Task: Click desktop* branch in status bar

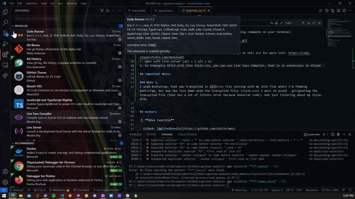Action: click(x=17, y=190)
